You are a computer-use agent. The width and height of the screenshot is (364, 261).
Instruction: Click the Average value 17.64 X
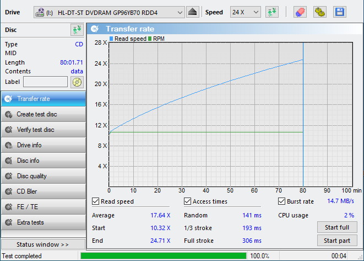pyautogui.click(x=160, y=215)
